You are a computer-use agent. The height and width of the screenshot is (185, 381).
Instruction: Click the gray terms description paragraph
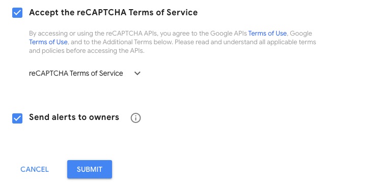click(x=173, y=42)
